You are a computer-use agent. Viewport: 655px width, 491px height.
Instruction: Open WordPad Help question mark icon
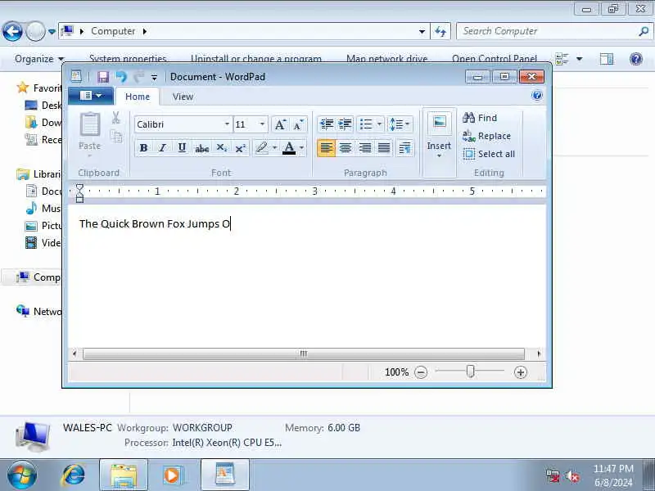coord(537,96)
